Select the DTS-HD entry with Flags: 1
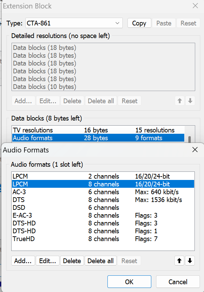The image size is (204, 292). pos(102,231)
